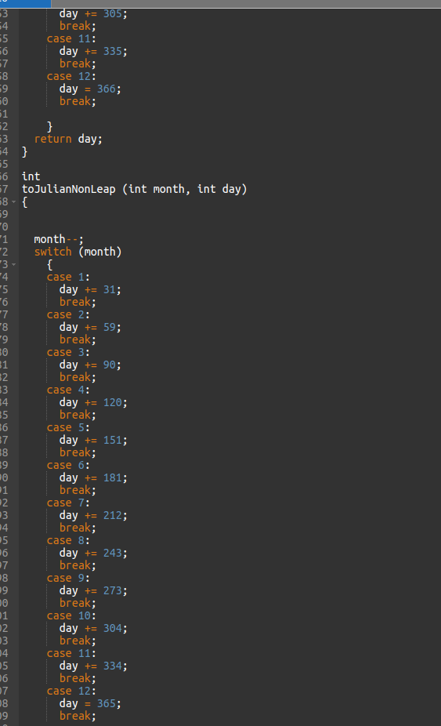The width and height of the screenshot is (441, 726).
Task: Click the 'case 1:' label
Action: pyautogui.click(x=68, y=277)
